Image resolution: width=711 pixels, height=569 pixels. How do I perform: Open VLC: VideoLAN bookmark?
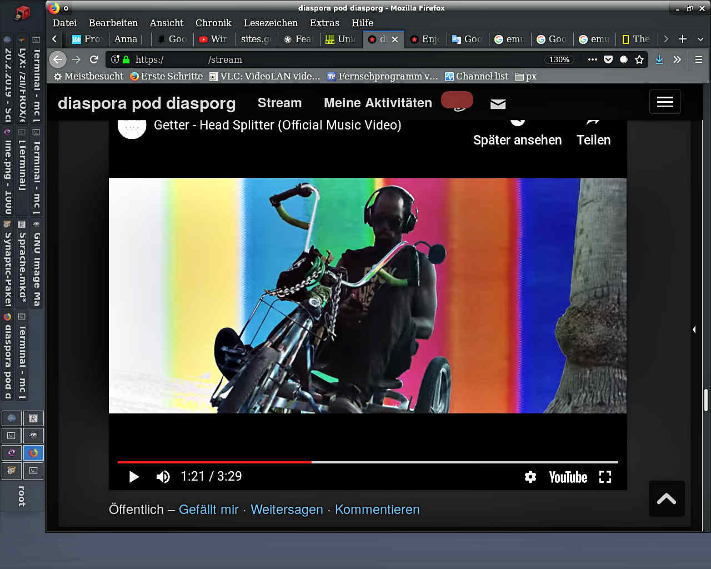click(x=265, y=76)
